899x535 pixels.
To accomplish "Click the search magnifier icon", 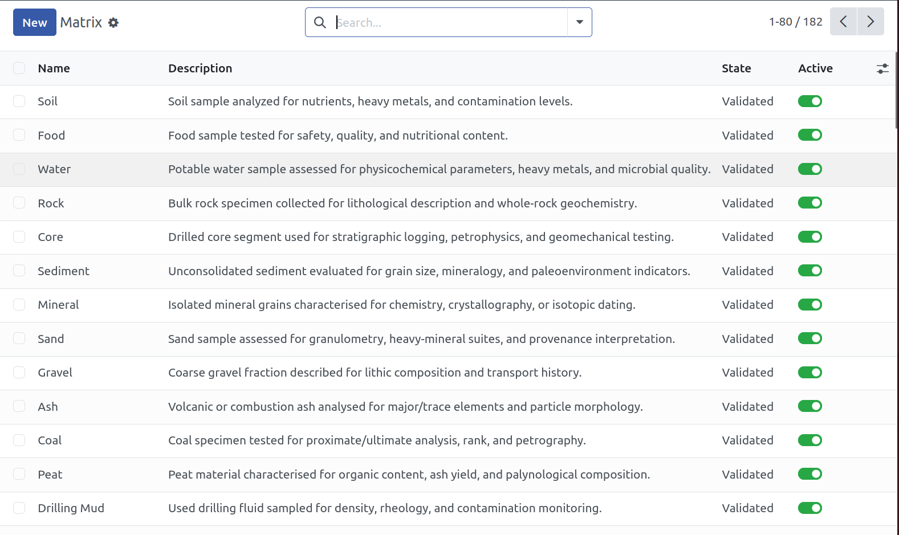I will click(x=320, y=22).
